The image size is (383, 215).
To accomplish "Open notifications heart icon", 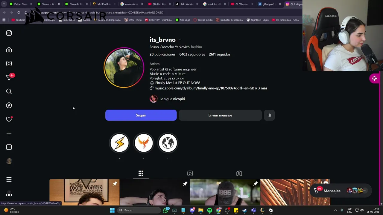I will pos(9,119).
